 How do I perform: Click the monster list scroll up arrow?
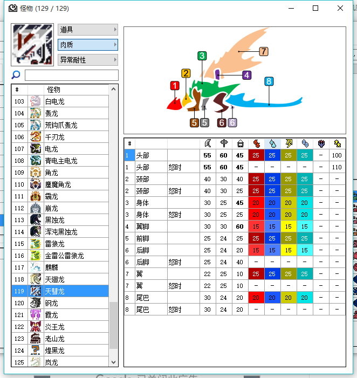(x=114, y=90)
